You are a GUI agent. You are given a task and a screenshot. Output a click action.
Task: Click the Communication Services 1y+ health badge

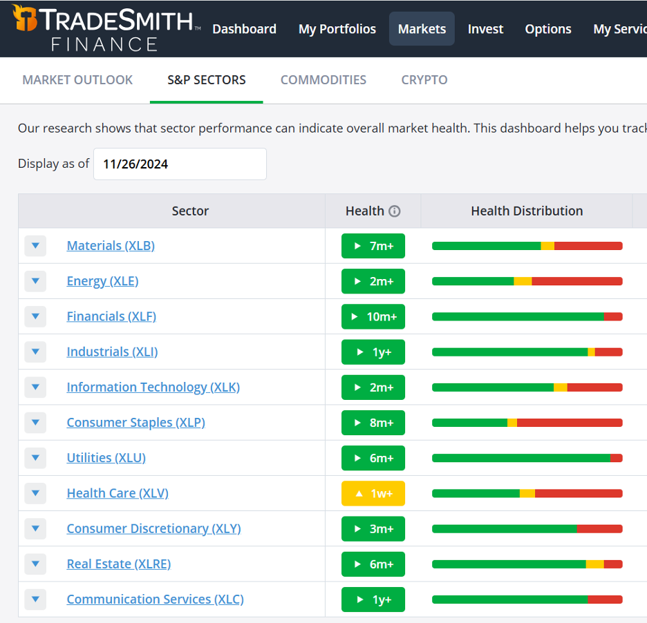pos(373,600)
